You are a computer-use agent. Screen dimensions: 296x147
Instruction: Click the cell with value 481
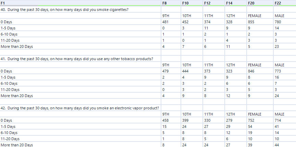(x=165, y=22)
